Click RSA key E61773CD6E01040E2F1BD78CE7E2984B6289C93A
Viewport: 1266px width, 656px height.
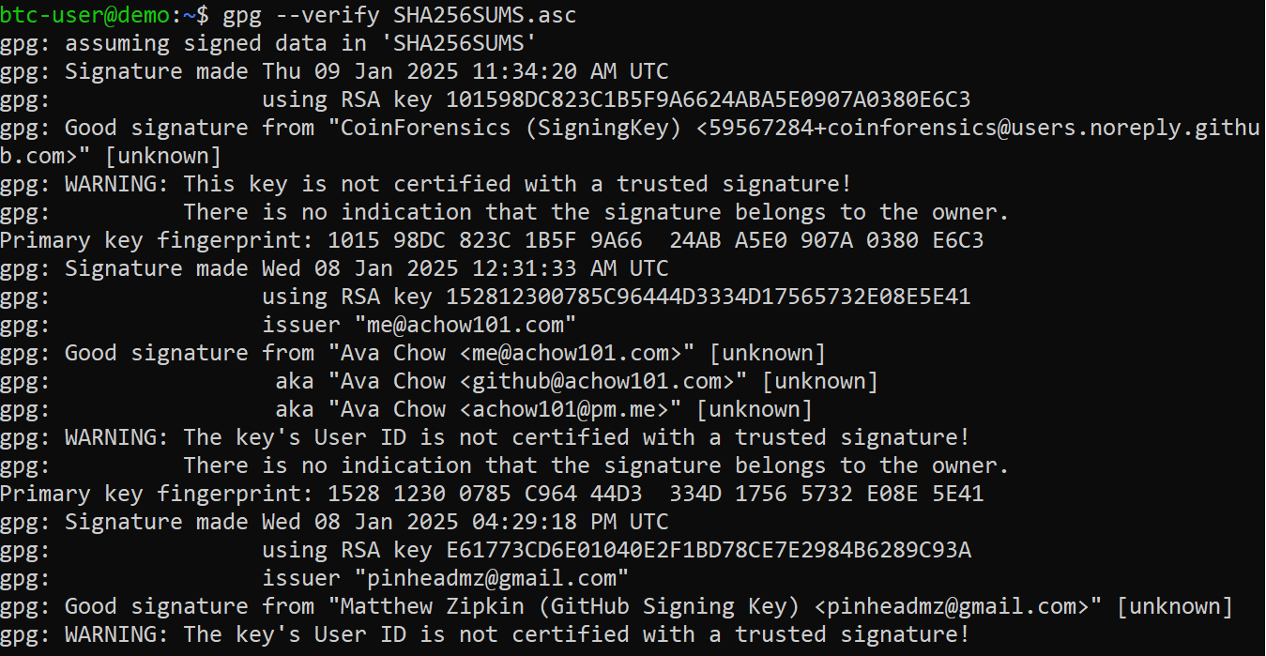[708, 550]
